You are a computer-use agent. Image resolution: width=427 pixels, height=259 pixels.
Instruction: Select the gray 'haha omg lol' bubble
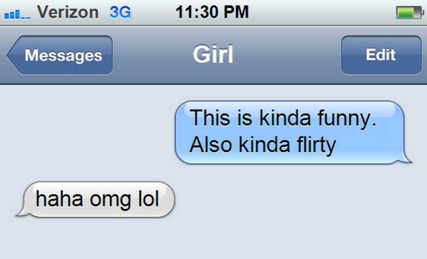95,199
